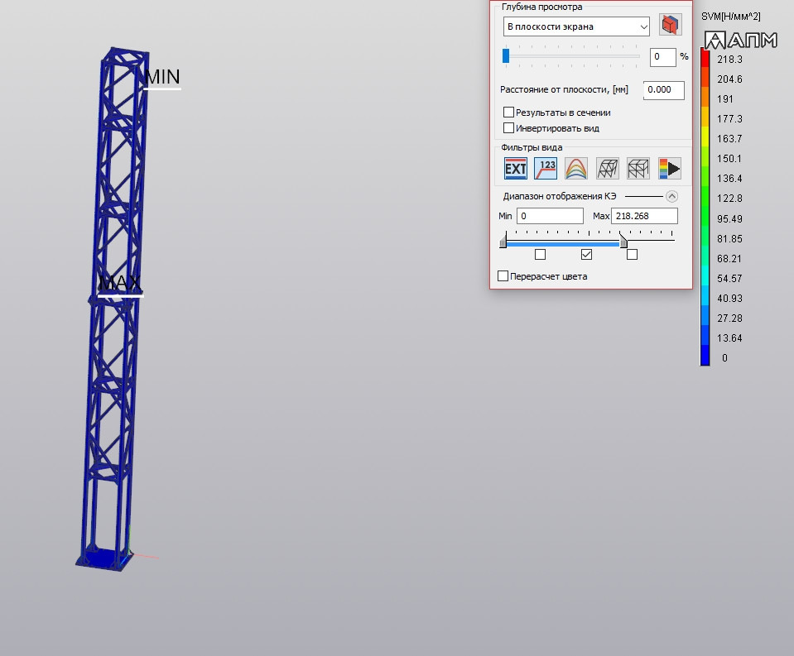Click the 54.57 legend value
The image size is (794, 656).
coord(729,279)
